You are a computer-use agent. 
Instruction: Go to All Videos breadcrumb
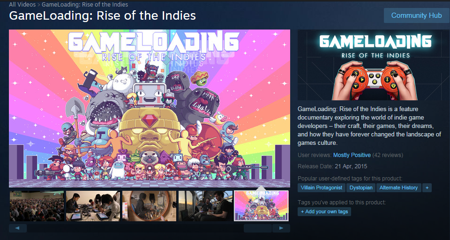22,5
